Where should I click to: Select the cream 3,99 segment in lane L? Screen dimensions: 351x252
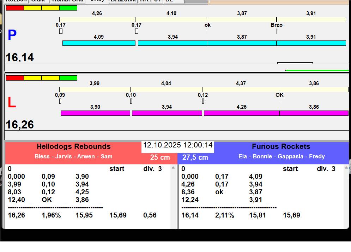[x=95, y=90]
